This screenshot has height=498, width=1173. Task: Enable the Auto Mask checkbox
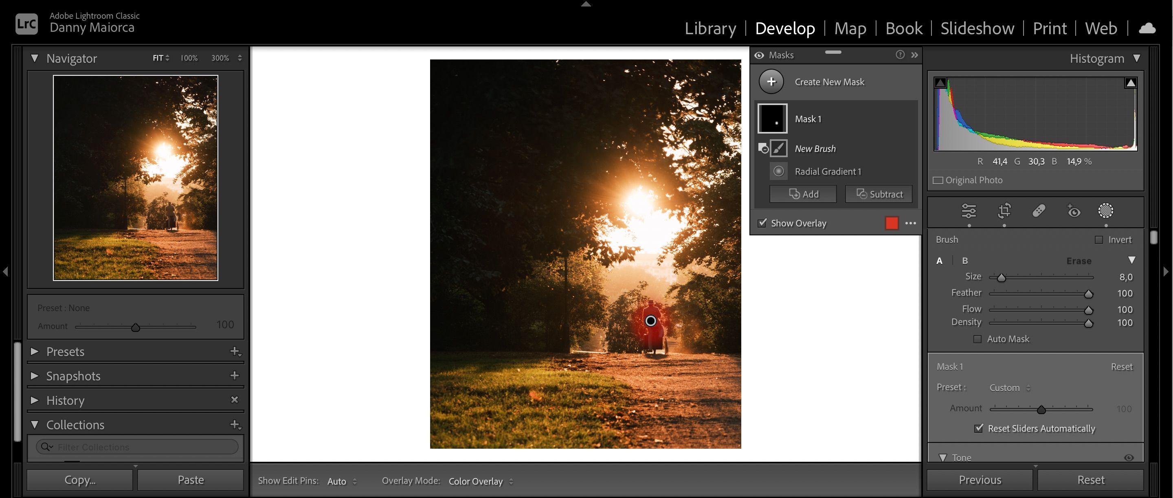pos(977,339)
